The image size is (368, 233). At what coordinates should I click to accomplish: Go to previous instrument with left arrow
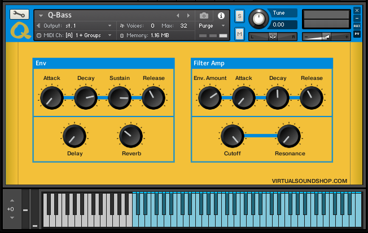click(x=179, y=15)
